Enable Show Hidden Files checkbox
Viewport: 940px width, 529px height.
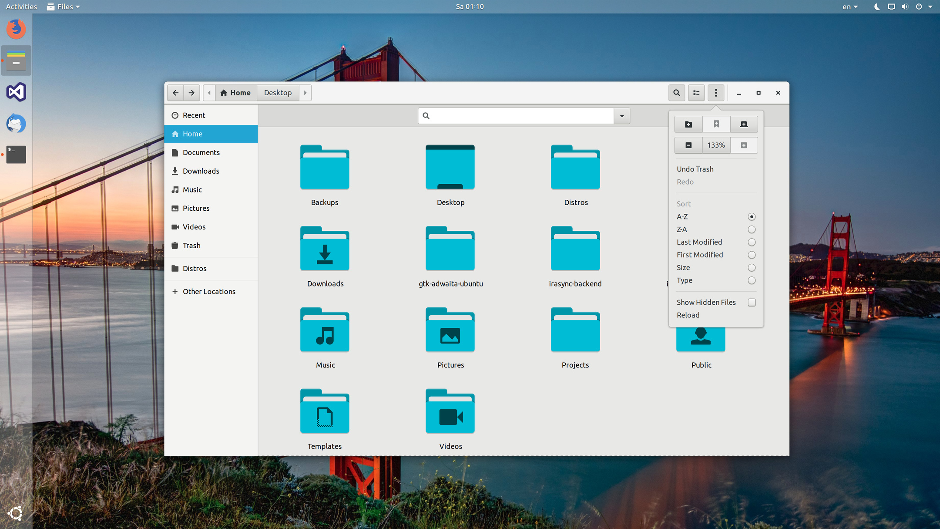coord(751,302)
